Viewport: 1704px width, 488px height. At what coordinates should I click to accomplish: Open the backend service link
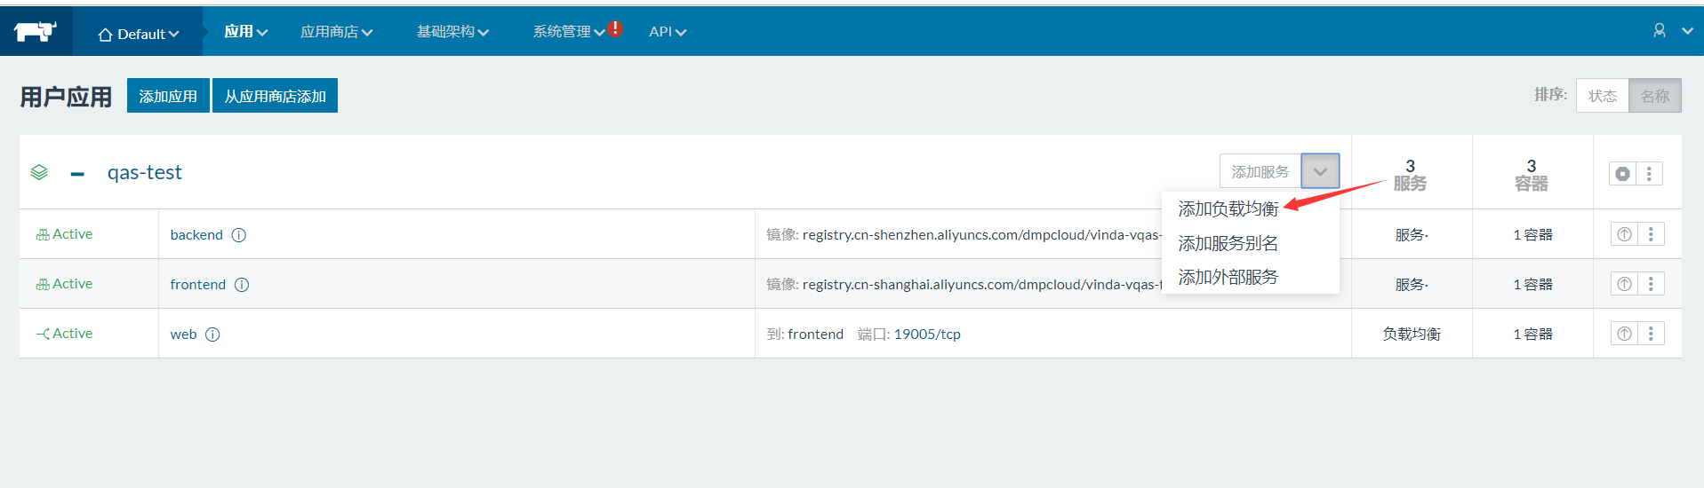tap(196, 235)
